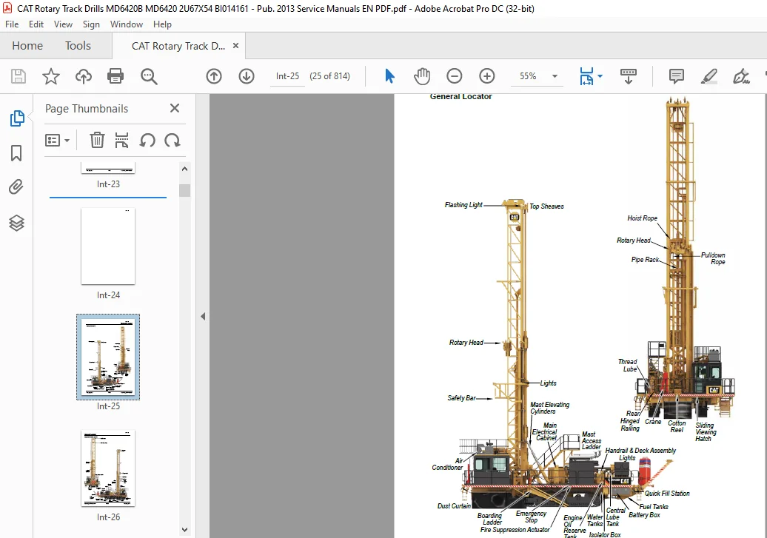Switch to the Home tab
The image size is (767, 538).
[27, 45]
